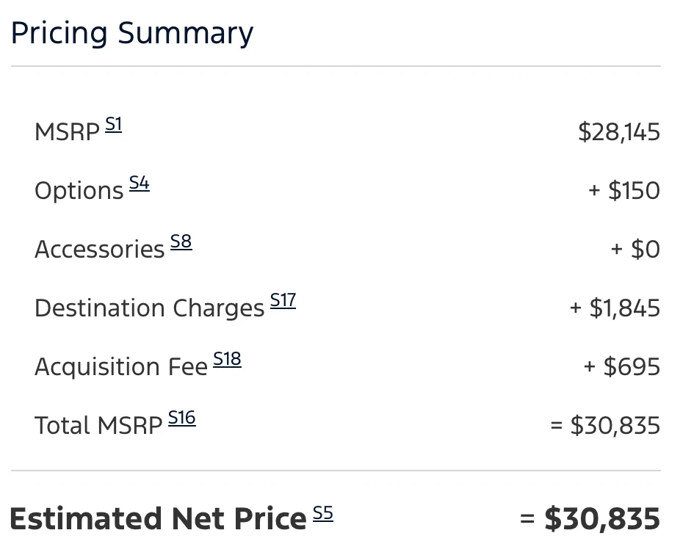Select the + $1,845 destination amount
Viewport: 680px width, 555px height.
(x=615, y=308)
